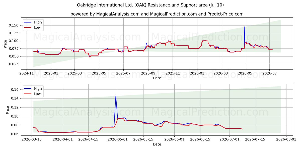Click the 2026-01 x-axis tick label
Screen dimensions: 301x150
click(x=197, y=74)
